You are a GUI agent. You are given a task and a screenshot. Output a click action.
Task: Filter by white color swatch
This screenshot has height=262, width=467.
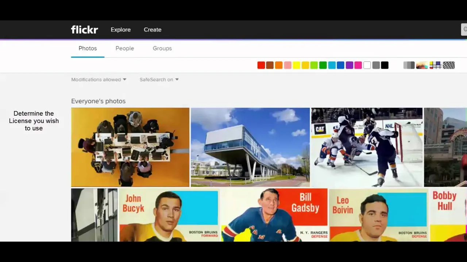click(x=367, y=65)
